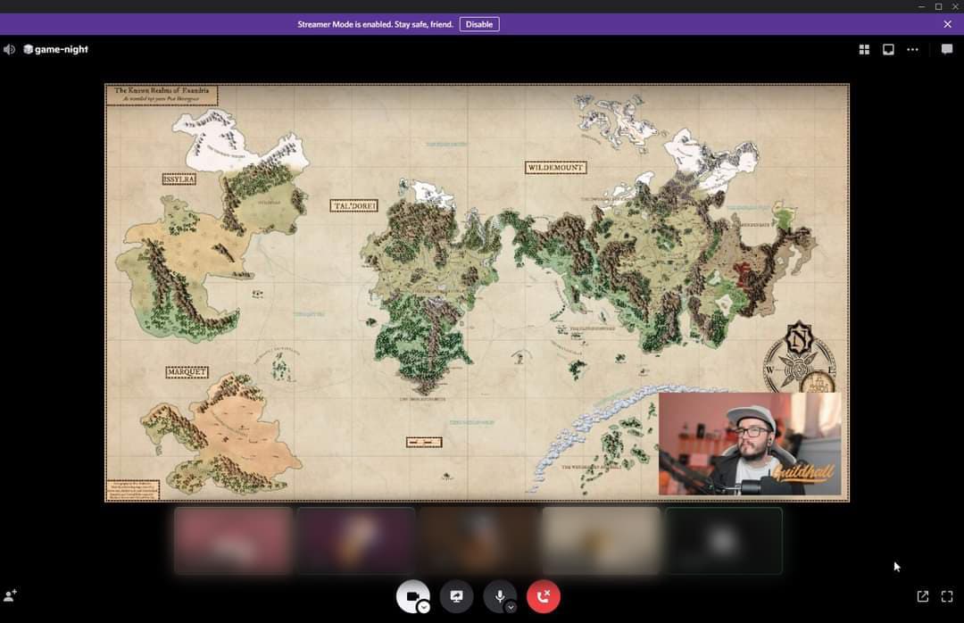Show the voice channel chat panel

pyautogui.click(x=947, y=49)
